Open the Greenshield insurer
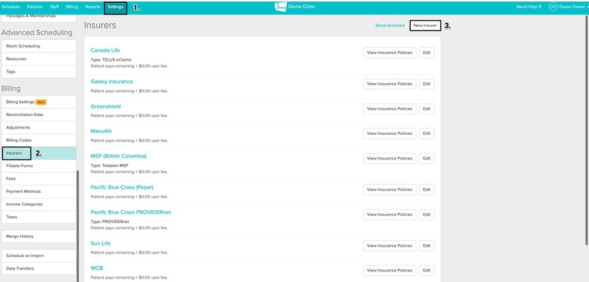The width and height of the screenshot is (589, 282). pyautogui.click(x=105, y=106)
